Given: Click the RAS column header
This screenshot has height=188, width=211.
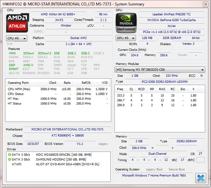Looking at the screenshot, I should (162, 89).
